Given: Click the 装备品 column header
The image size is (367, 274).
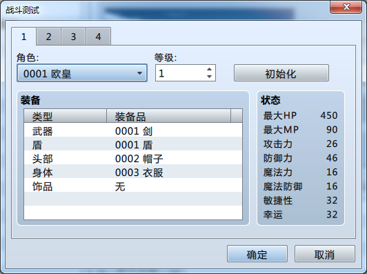Looking at the screenshot, I should (168, 116).
